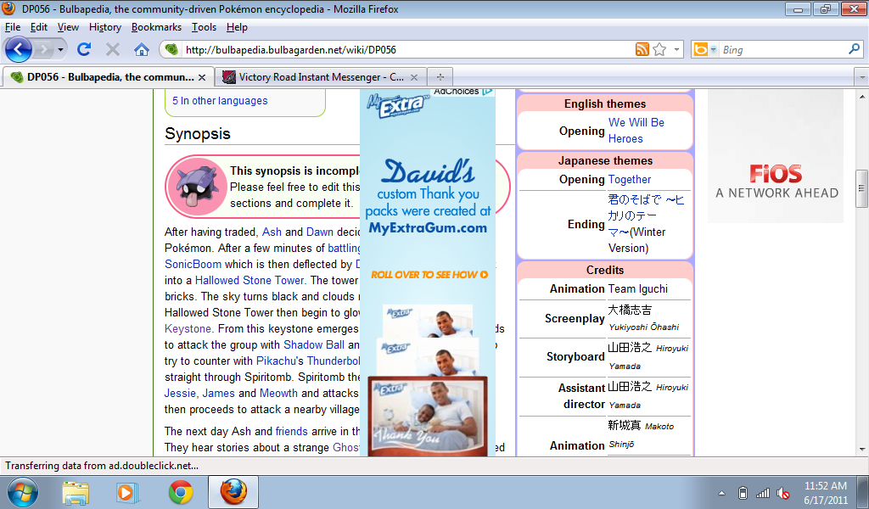Open a new tab with the plus button
Screen dimensions: 869x509
point(440,76)
